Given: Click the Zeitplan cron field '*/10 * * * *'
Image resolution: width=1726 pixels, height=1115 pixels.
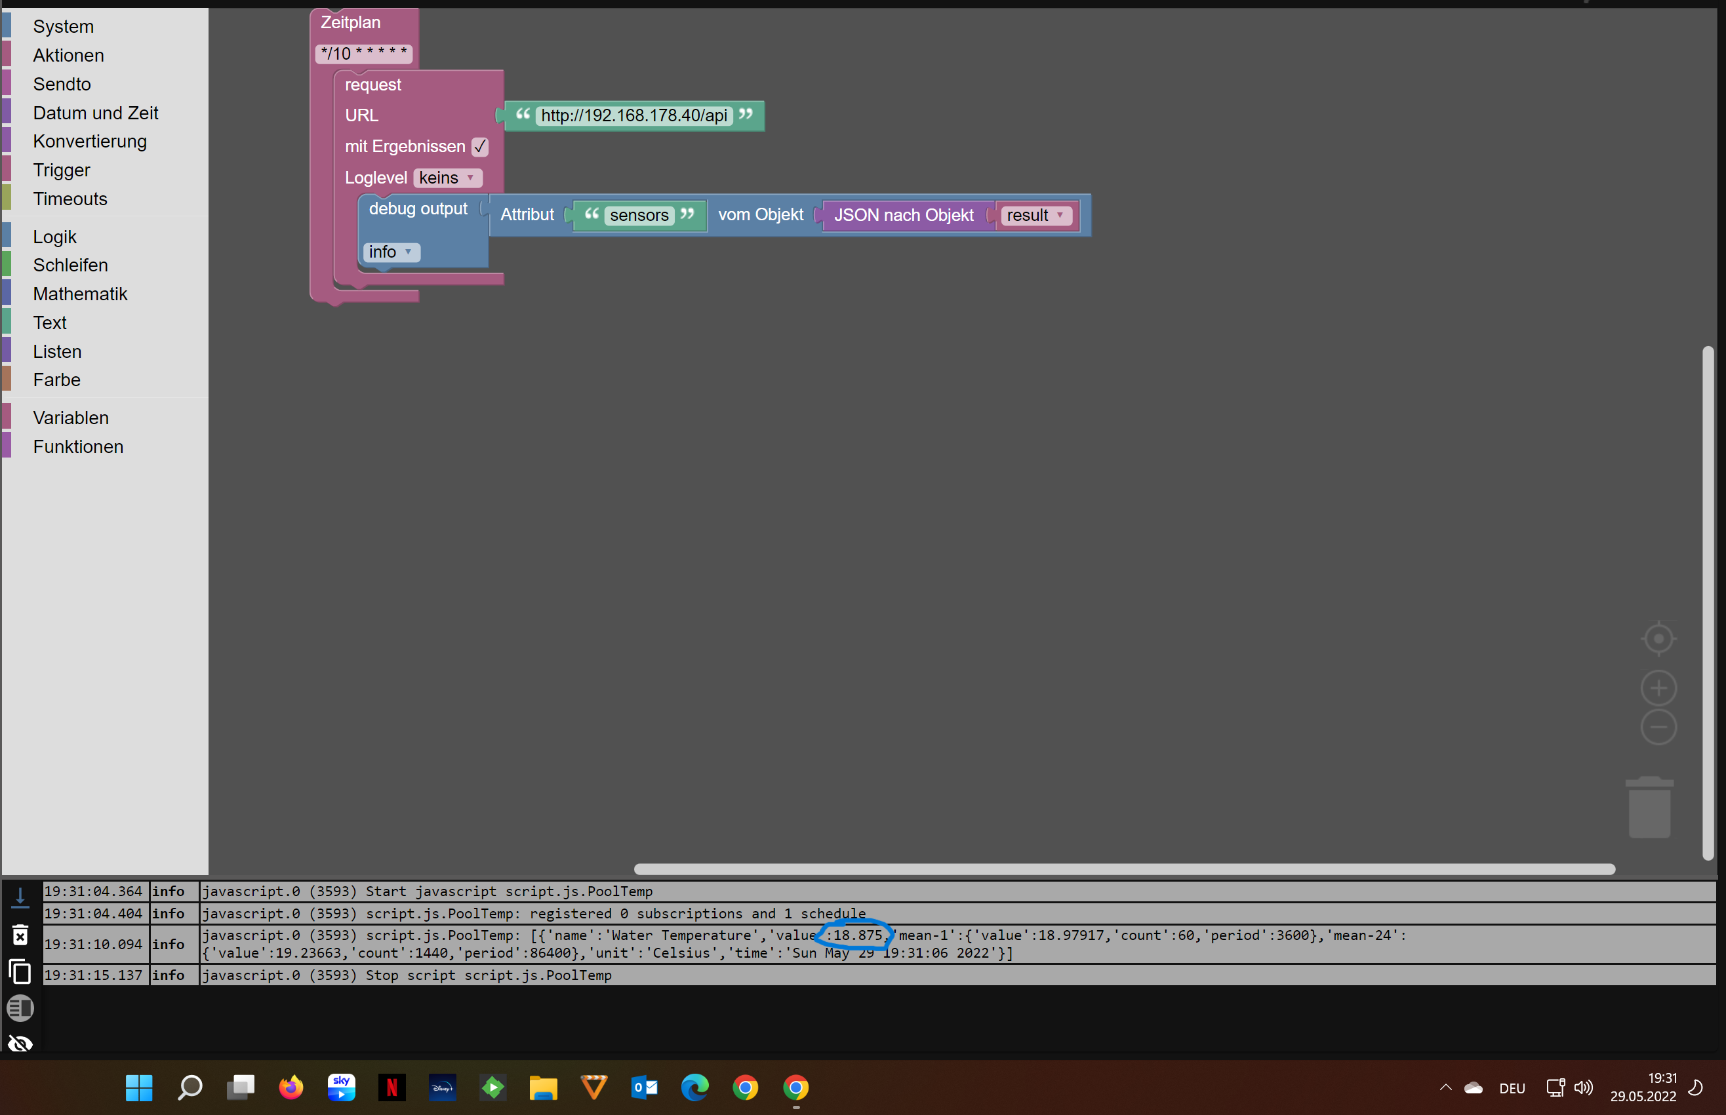Looking at the screenshot, I should tap(363, 54).
